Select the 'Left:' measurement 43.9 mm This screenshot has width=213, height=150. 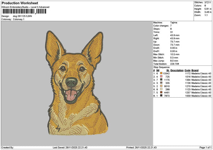[175, 35]
